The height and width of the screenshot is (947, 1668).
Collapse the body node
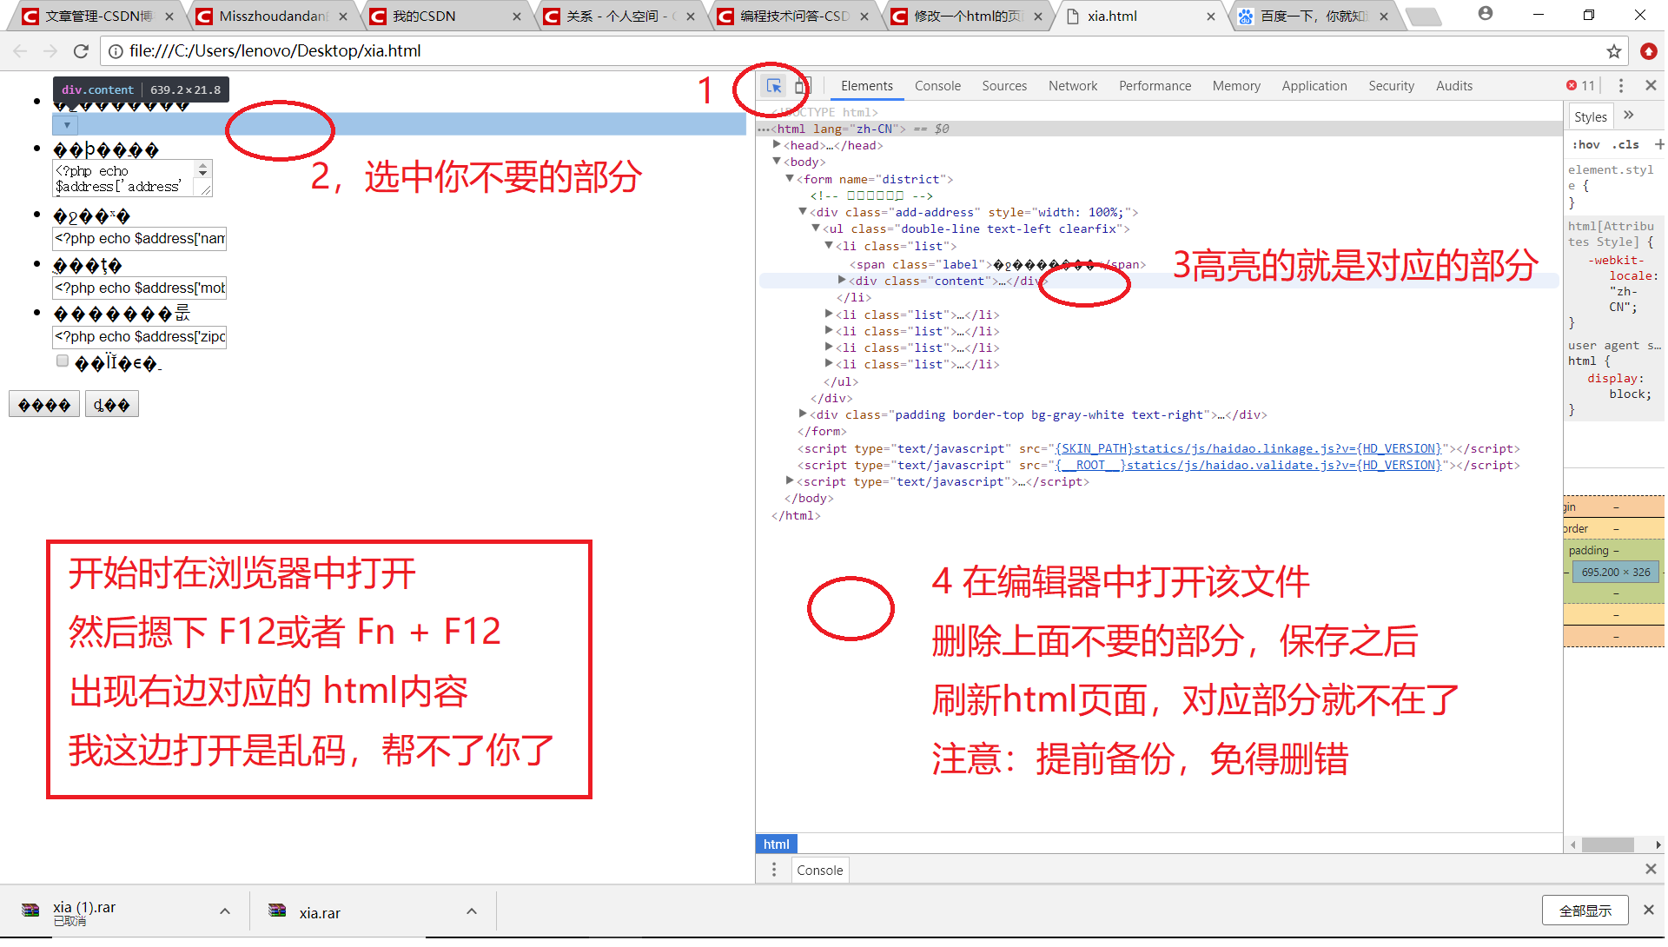(x=777, y=162)
